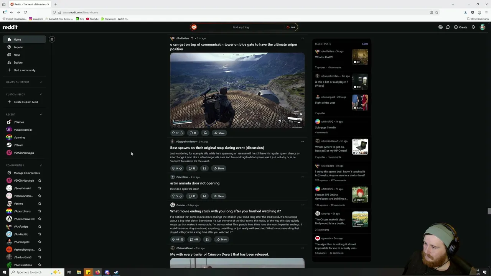Open the chat icon in the header
Viewport: 491px width, 276px height.
(x=448, y=27)
